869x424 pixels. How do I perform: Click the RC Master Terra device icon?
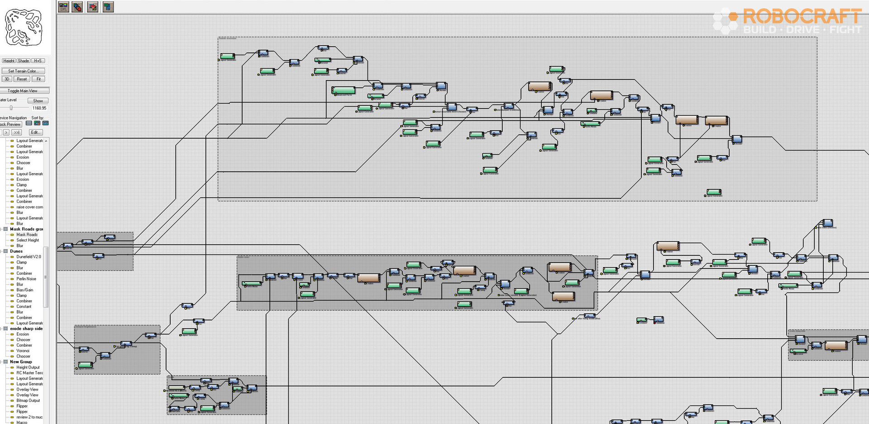tap(12, 373)
